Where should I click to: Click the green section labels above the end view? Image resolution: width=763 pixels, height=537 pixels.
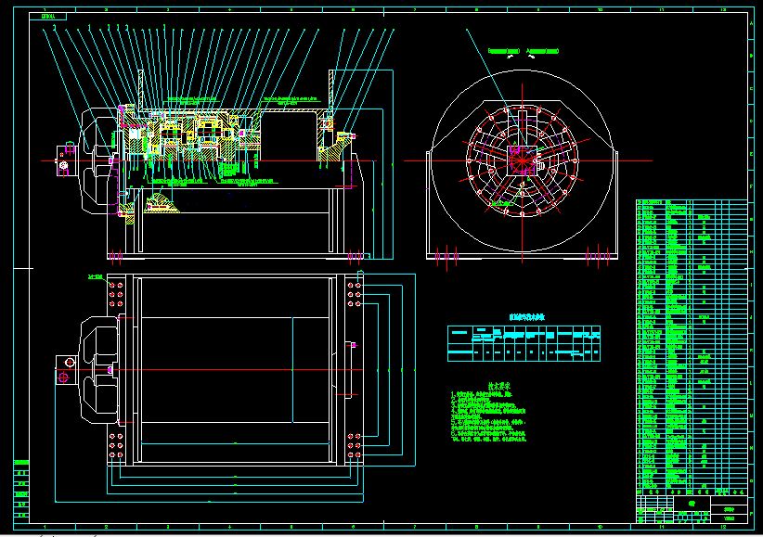(524, 51)
